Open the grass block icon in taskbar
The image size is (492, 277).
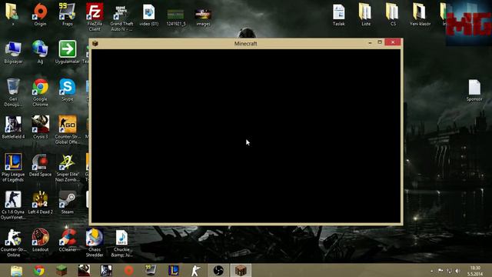click(61, 271)
